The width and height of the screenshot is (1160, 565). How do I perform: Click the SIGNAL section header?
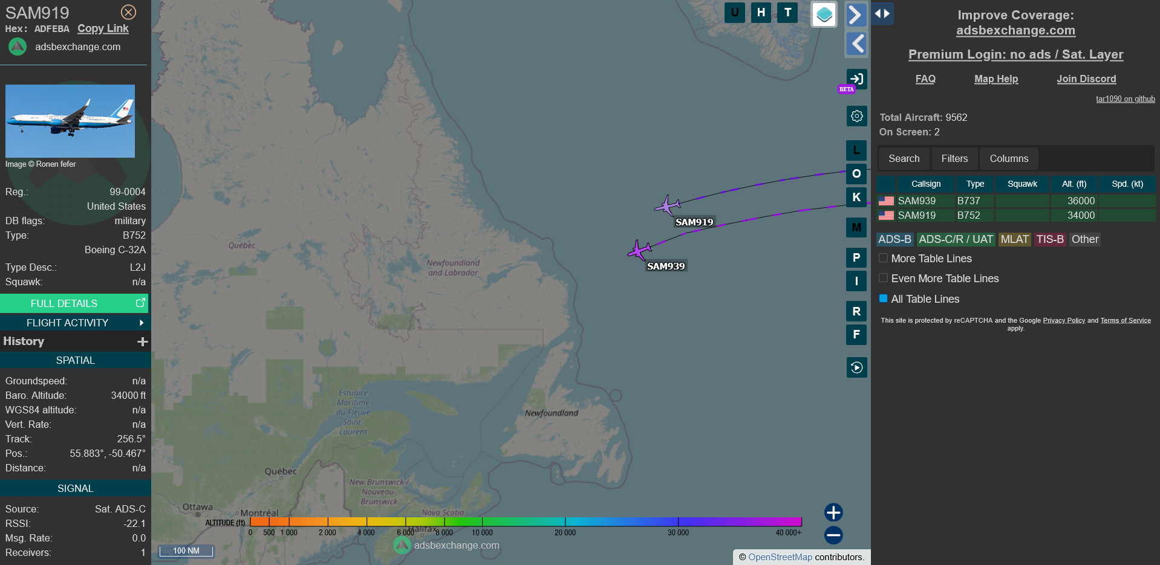[x=75, y=488]
